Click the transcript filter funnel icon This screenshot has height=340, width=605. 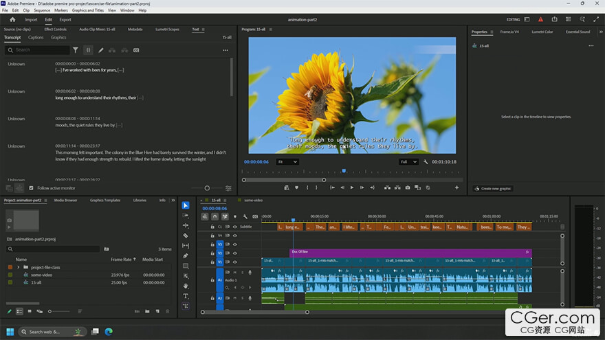tap(76, 50)
